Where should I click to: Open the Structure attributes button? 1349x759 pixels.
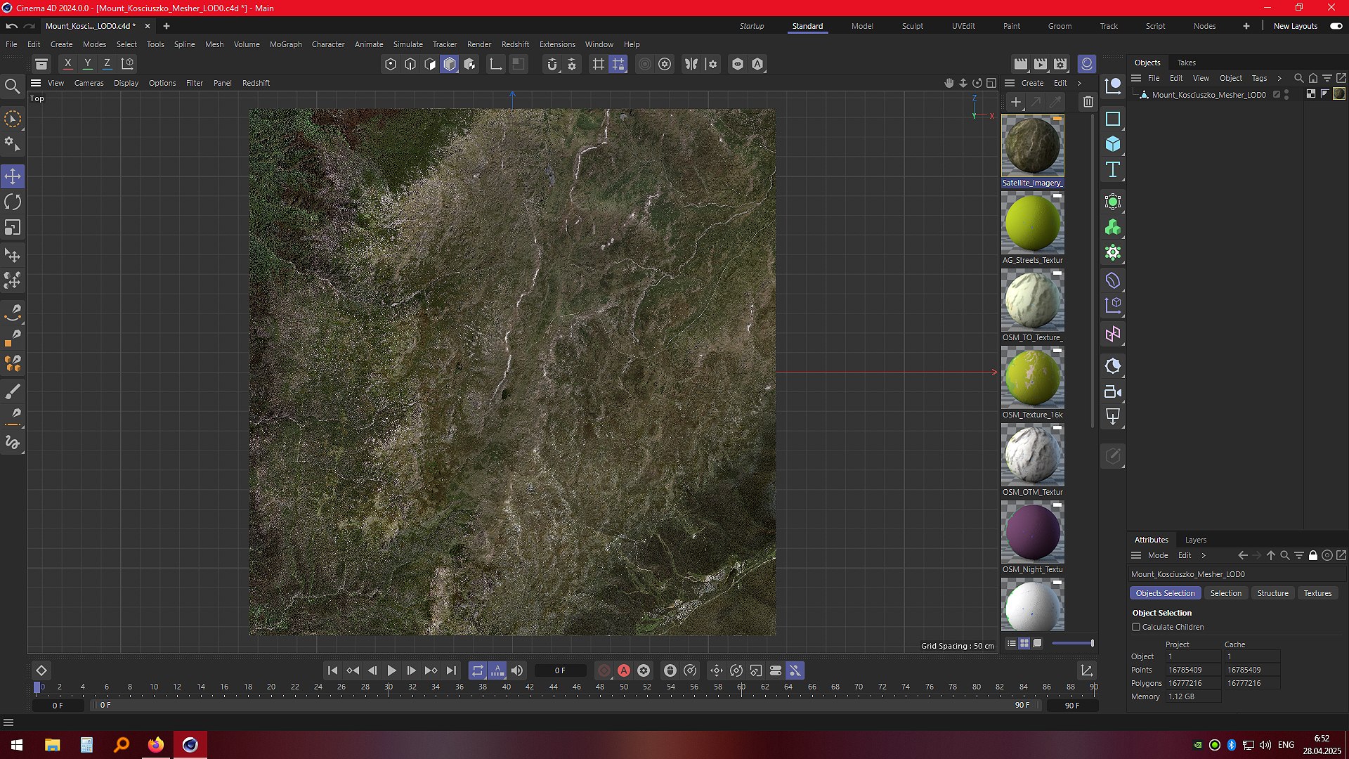(x=1272, y=593)
